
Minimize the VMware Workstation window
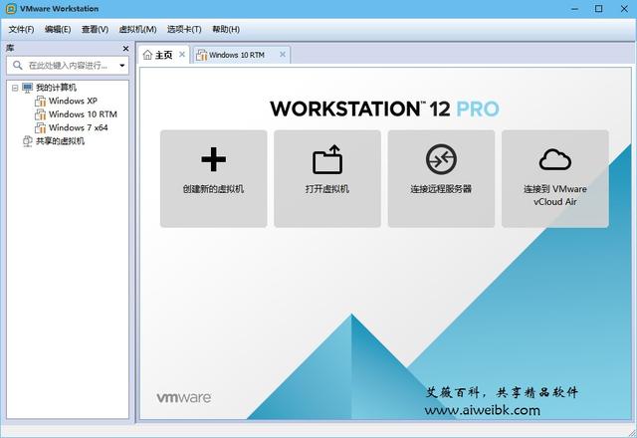[x=575, y=9]
